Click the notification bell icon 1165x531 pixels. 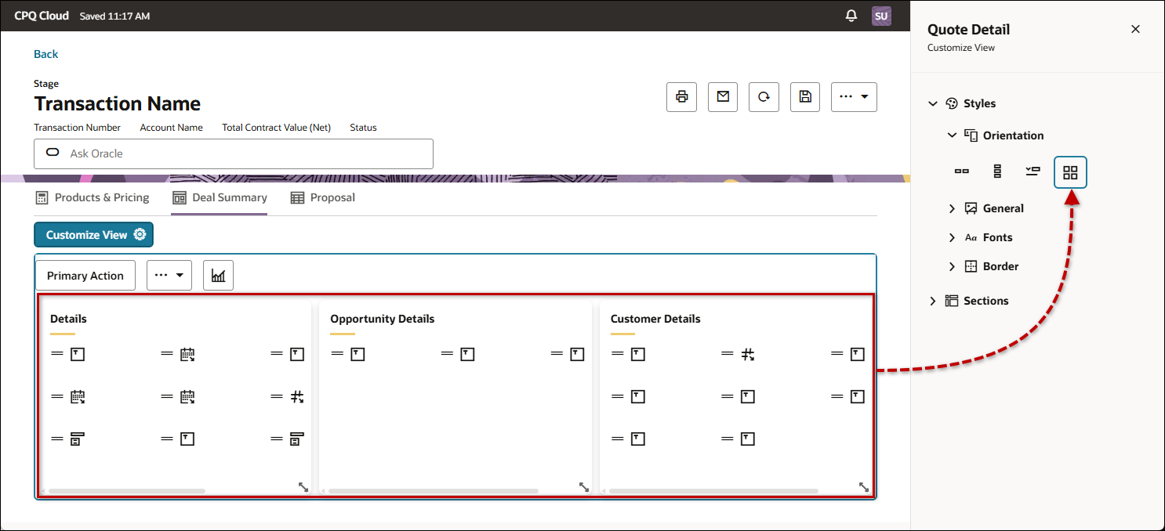click(851, 15)
